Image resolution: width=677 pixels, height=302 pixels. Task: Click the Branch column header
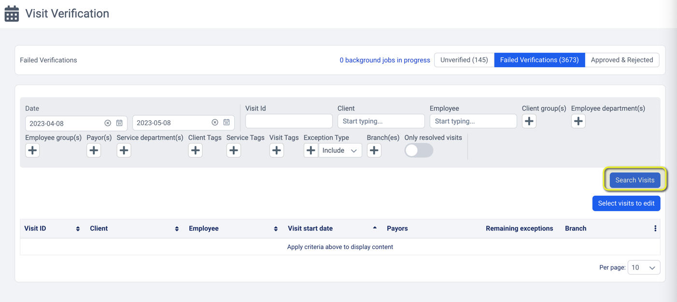coord(576,229)
